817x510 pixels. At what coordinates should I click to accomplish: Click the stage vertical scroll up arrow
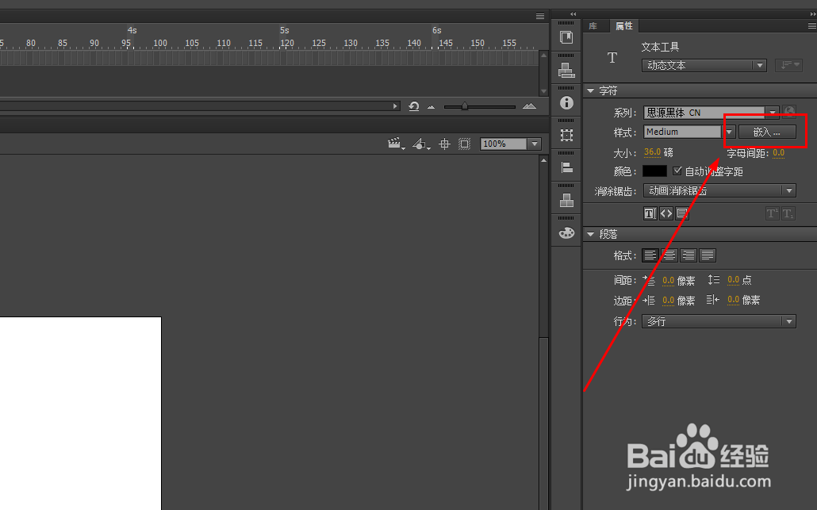[x=544, y=160]
